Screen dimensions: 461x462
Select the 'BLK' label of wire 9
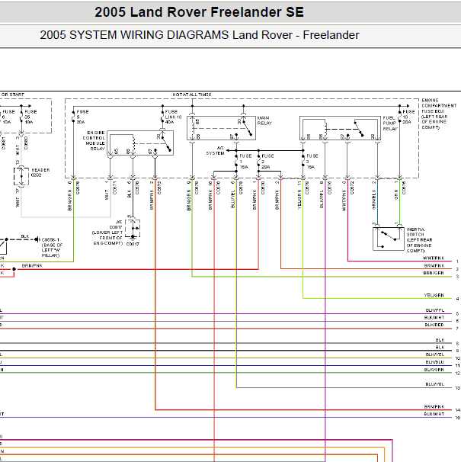(440, 348)
